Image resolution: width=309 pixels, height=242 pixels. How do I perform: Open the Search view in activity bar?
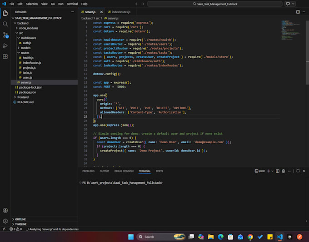click(5, 24)
